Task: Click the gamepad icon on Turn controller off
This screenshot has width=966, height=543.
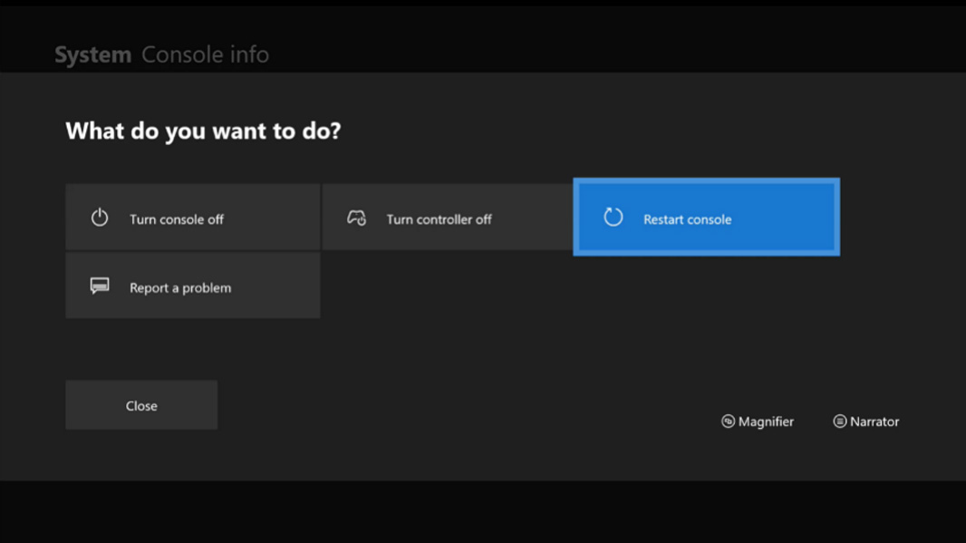Action: pos(356,218)
